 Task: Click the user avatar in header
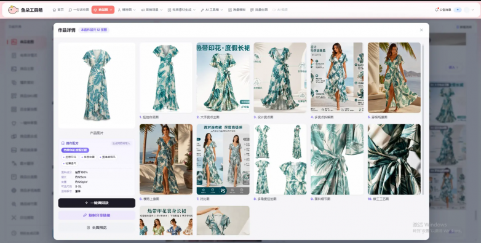[467, 10]
